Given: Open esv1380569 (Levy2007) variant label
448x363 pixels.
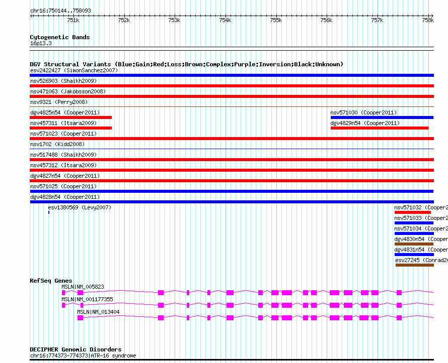Looking at the screenshot, I should point(80,207).
